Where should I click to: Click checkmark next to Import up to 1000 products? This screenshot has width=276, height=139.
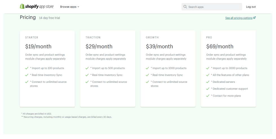click(x=147, y=68)
